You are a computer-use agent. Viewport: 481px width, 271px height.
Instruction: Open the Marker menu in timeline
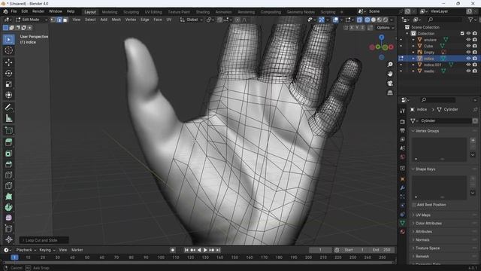click(77, 250)
